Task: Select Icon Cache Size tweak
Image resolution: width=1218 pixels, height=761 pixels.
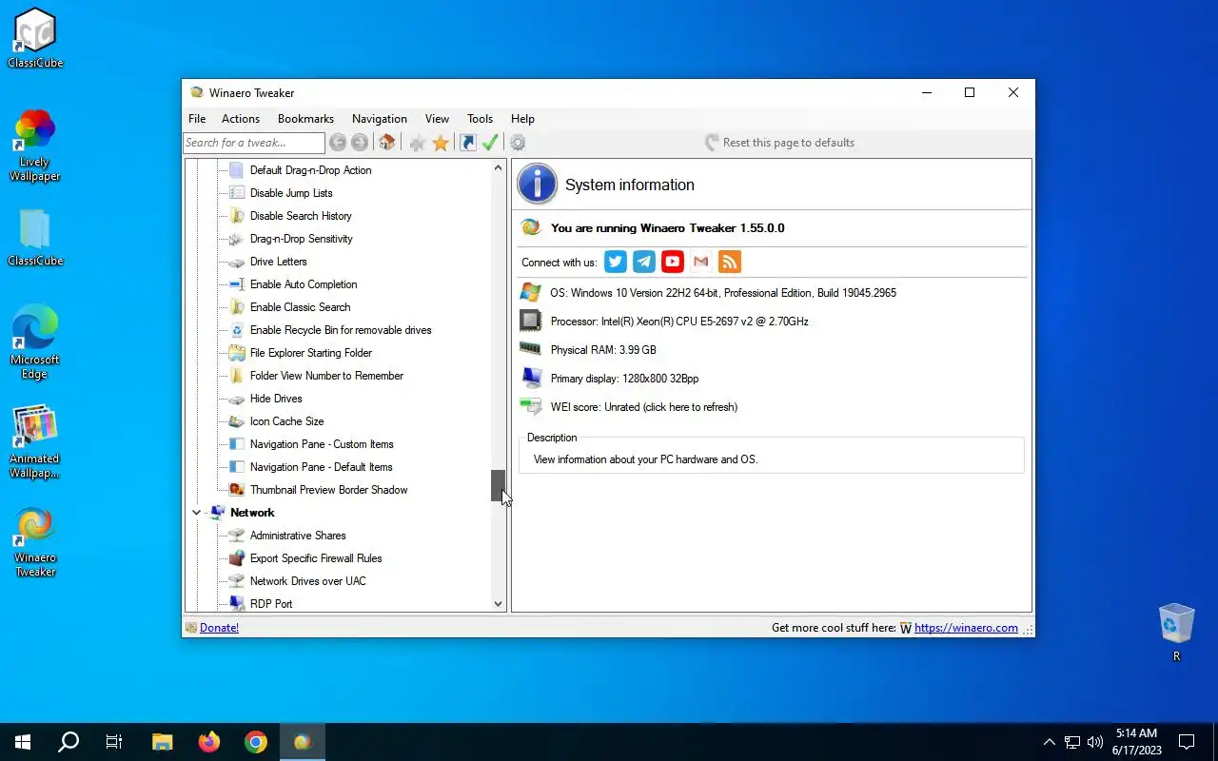Action: pos(286,421)
